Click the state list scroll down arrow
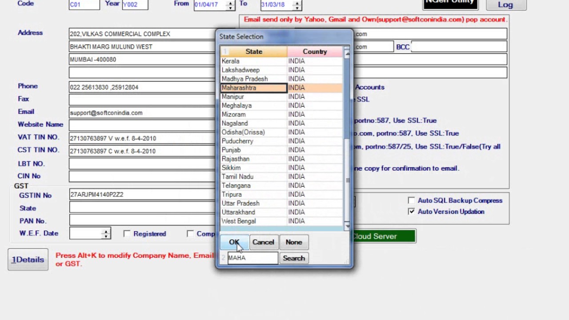Image resolution: width=569 pixels, height=320 pixels. tap(347, 226)
